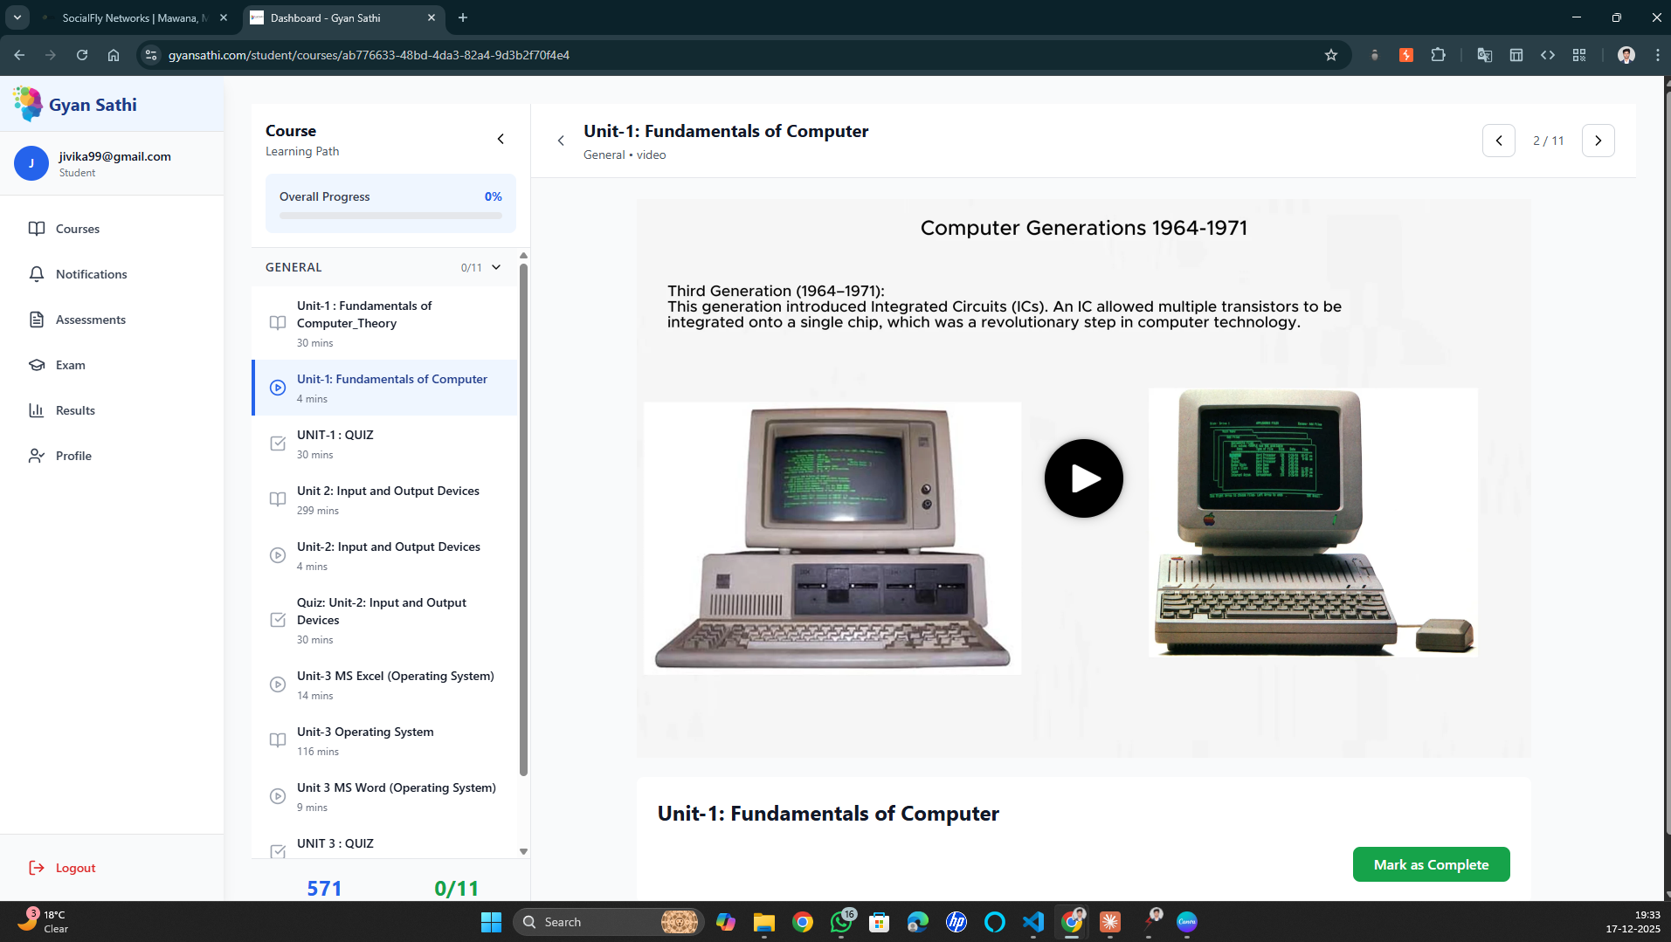Viewport: 1671px width, 942px height.
Task: Open the Profile section
Action: [x=73, y=456]
